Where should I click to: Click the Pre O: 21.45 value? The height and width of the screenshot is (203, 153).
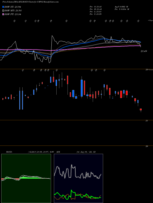click(95, 7)
